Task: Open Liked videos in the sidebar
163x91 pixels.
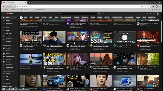Action: 9,39
